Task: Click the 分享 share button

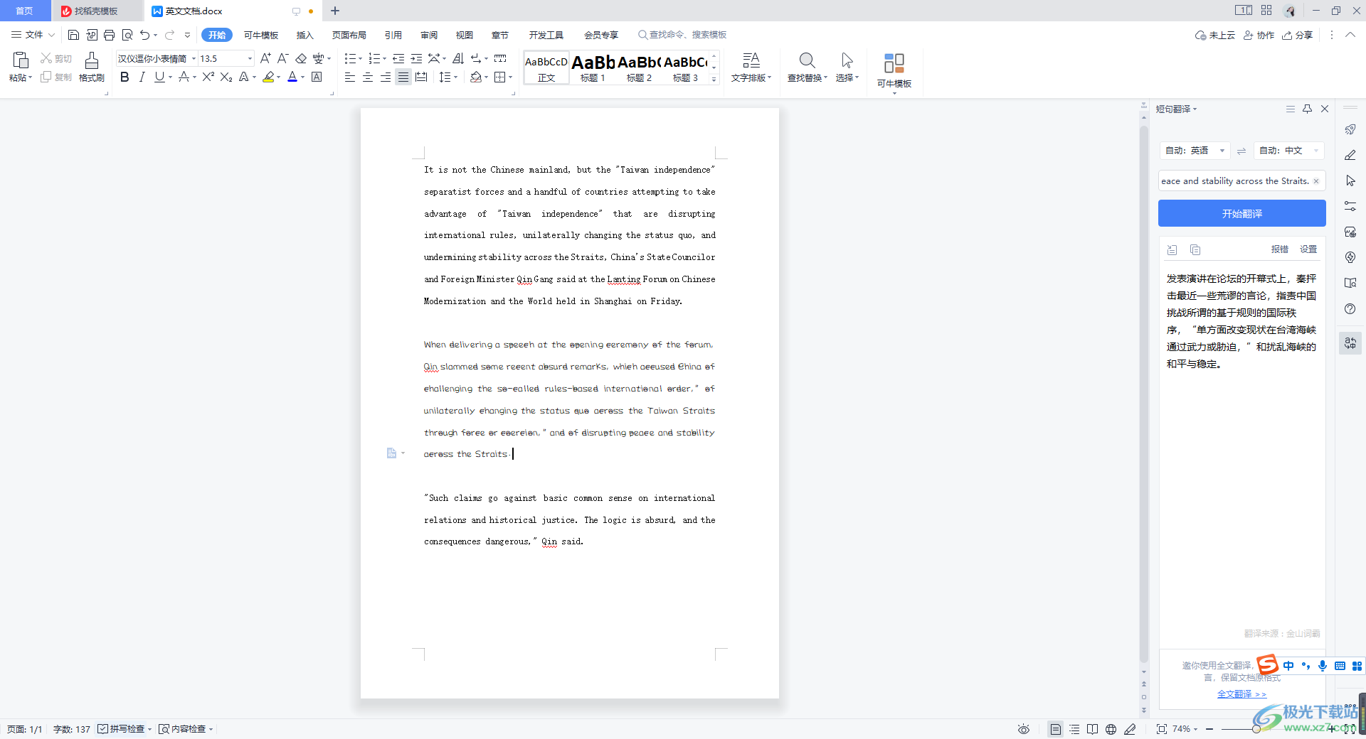Action: coord(1298,35)
